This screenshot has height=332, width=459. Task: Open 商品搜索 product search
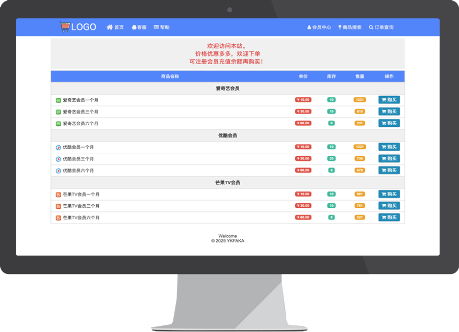(350, 27)
